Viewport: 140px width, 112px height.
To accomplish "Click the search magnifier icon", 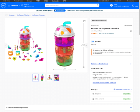I will [x=98, y=5].
